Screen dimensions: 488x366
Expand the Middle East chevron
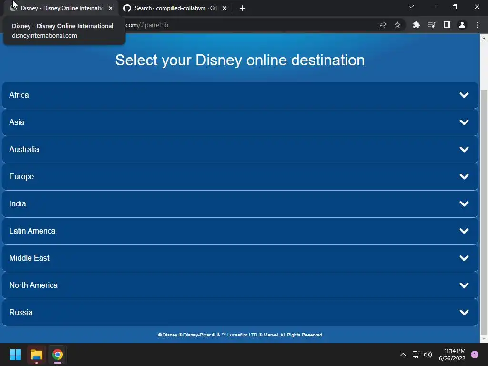(464, 258)
